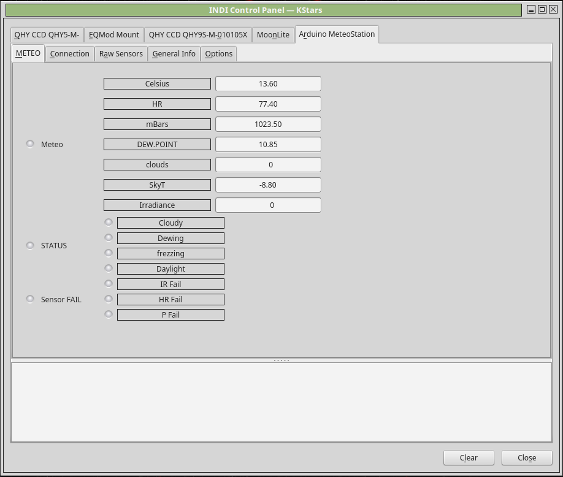Click the Sensor FAIL indicator light

coord(30,299)
